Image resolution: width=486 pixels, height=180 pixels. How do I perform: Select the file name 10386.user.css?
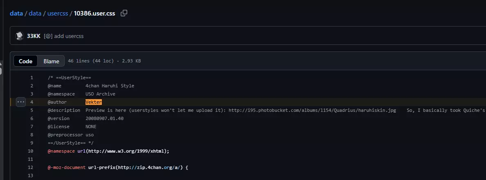click(x=94, y=13)
